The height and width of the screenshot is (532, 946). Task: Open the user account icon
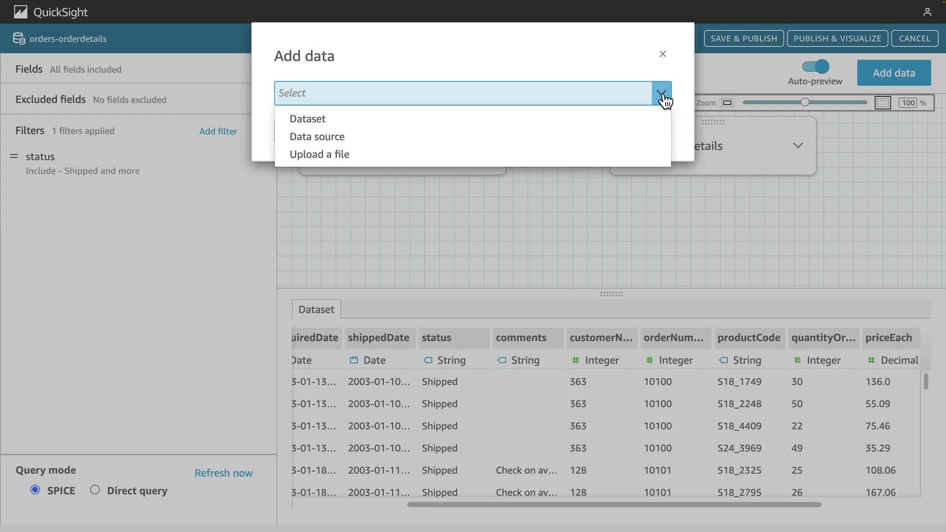coord(927,12)
